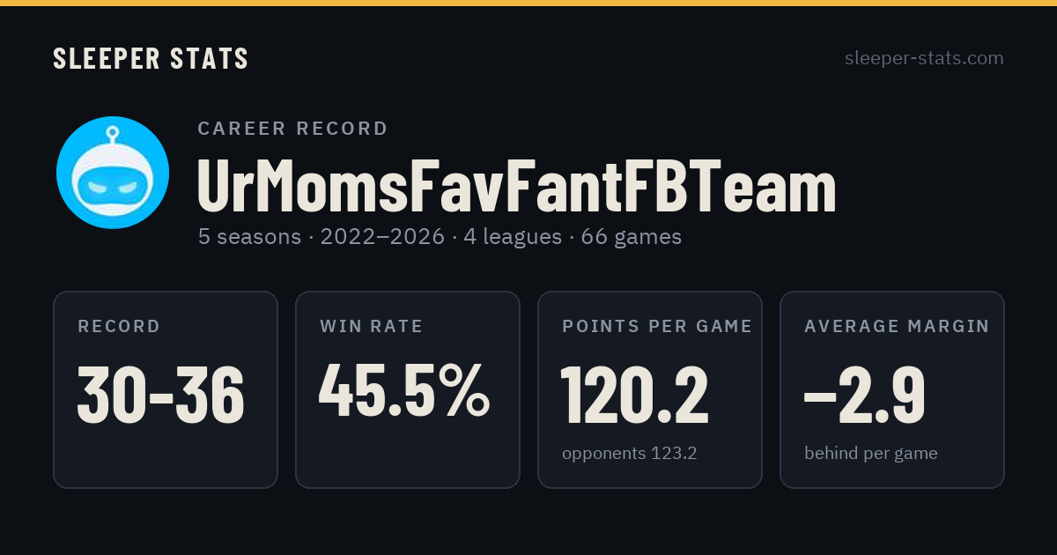Image resolution: width=1057 pixels, height=555 pixels.
Task: Click the AVERAGE MARGIN label text
Action: (897, 327)
